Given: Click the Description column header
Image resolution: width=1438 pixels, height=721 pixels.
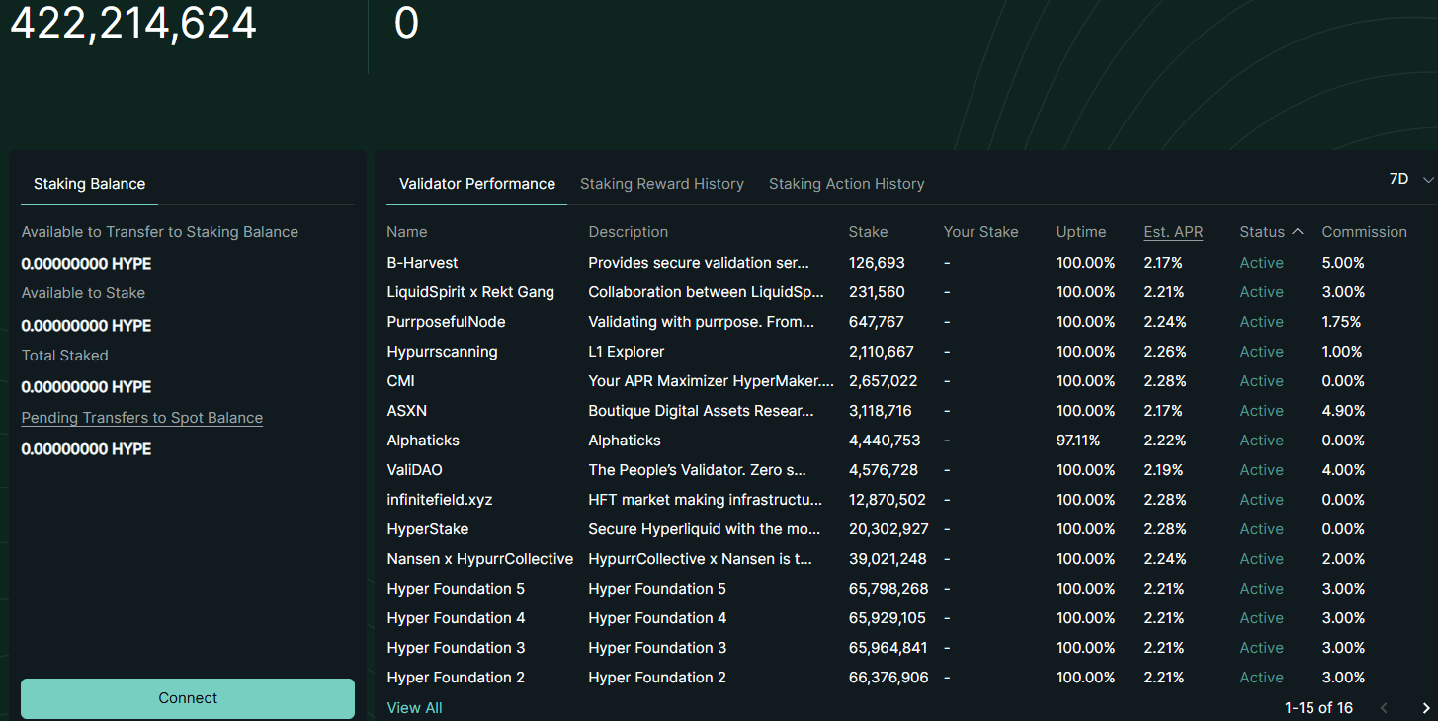Looking at the screenshot, I should pos(629,232).
